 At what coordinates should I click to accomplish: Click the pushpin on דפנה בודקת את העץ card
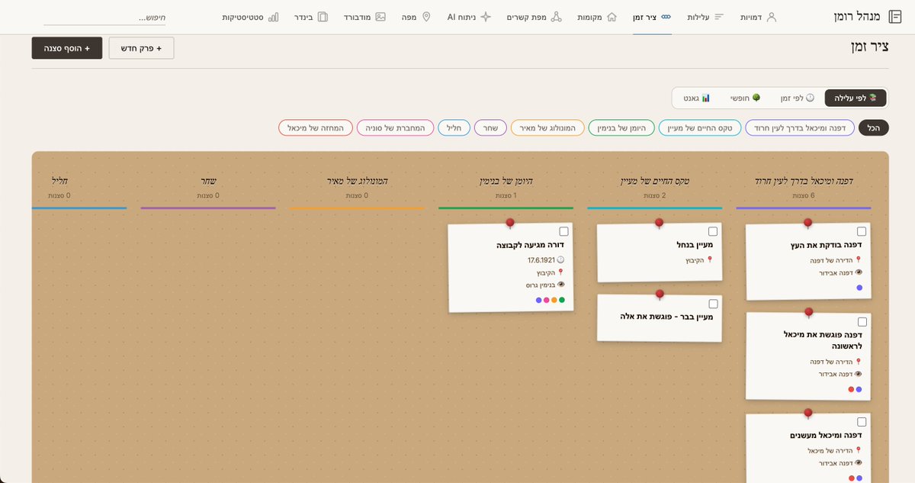[808, 224]
